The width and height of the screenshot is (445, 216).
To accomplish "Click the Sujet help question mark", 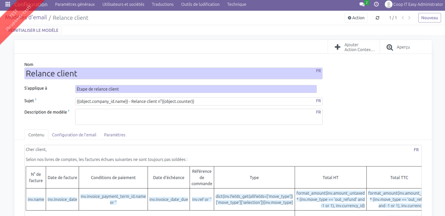I will (x=36, y=99).
